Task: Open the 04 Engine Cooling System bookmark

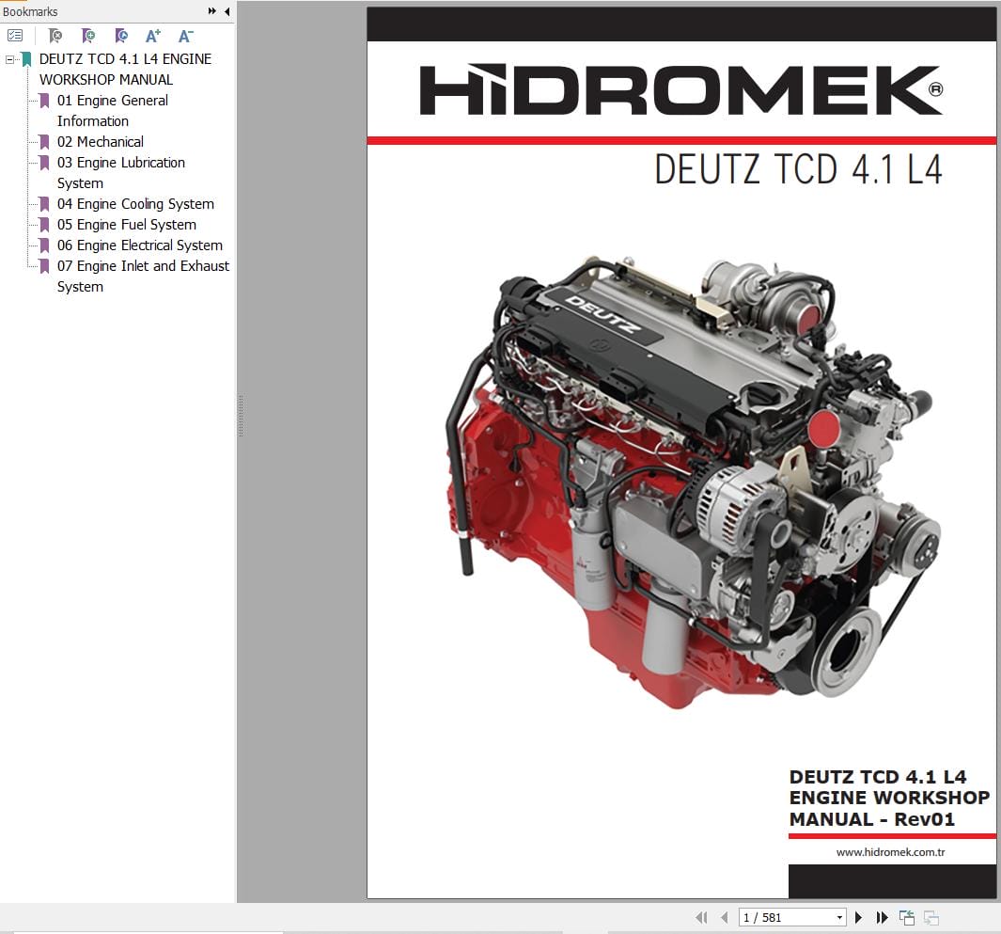Action: [136, 203]
